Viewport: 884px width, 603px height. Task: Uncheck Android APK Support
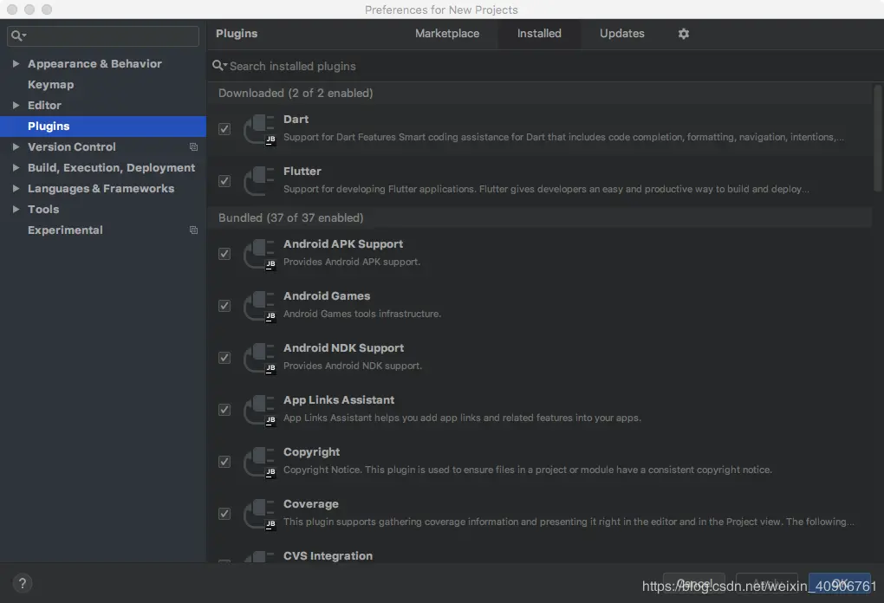(x=224, y=254)
